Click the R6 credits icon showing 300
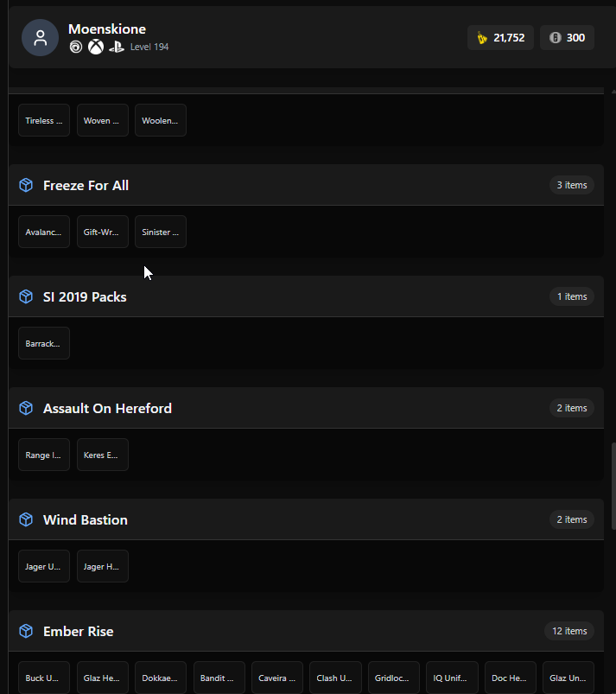The image size is (616, 694). point(555,38)
